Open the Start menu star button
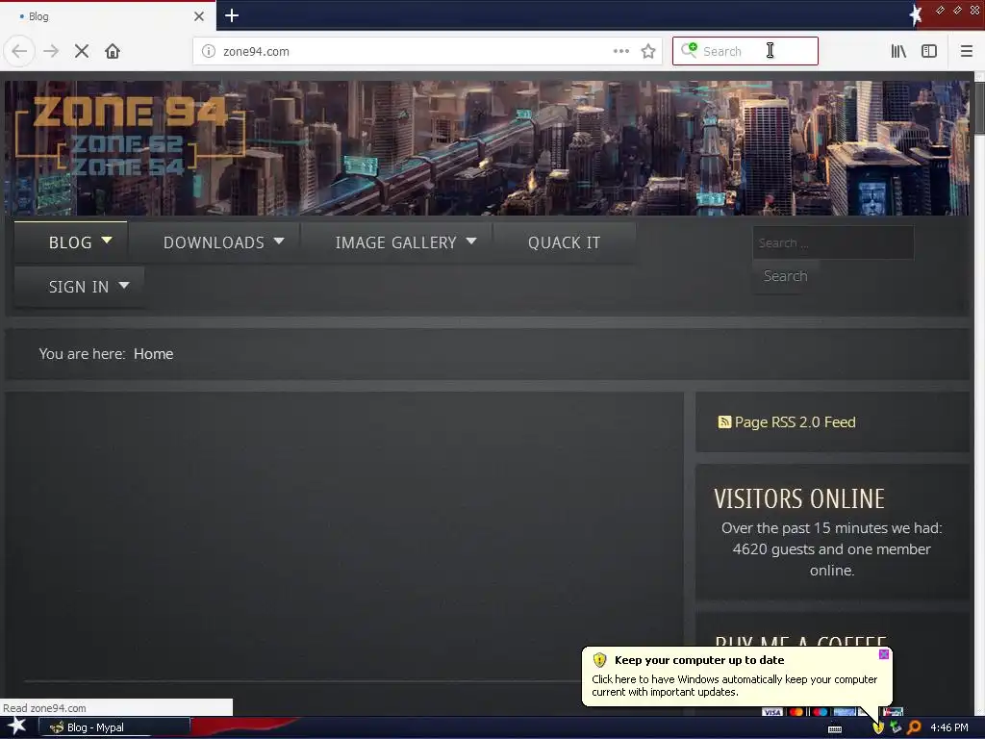 16,726
